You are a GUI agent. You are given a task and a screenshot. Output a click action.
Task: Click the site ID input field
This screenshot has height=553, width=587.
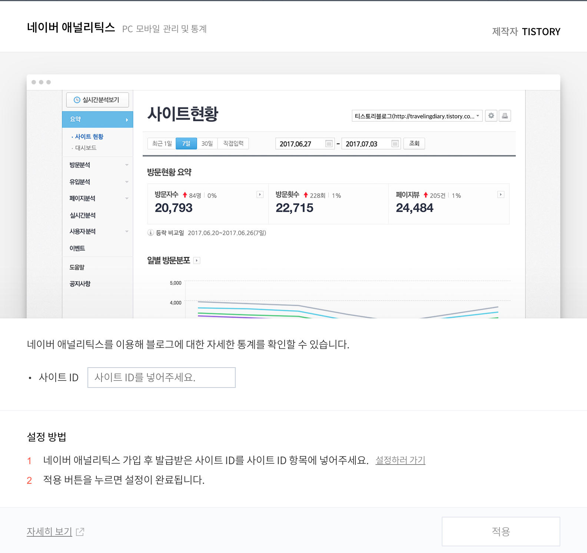tap(161, 378)
